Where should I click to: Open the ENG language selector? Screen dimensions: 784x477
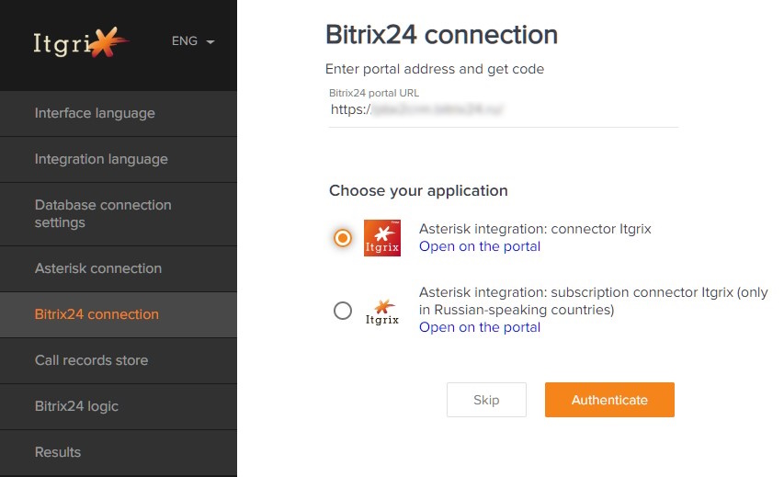coord(193,41)
